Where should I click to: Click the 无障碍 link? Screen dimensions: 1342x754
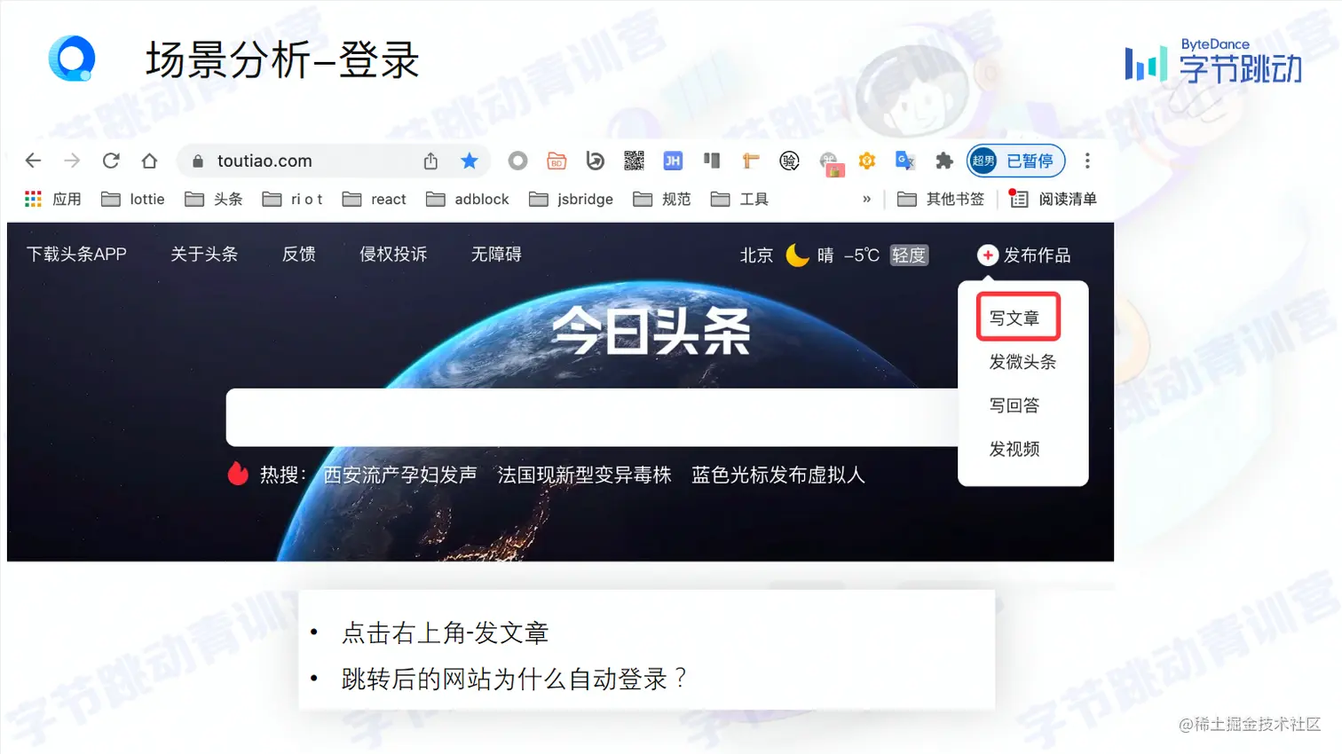coord(496,255)
